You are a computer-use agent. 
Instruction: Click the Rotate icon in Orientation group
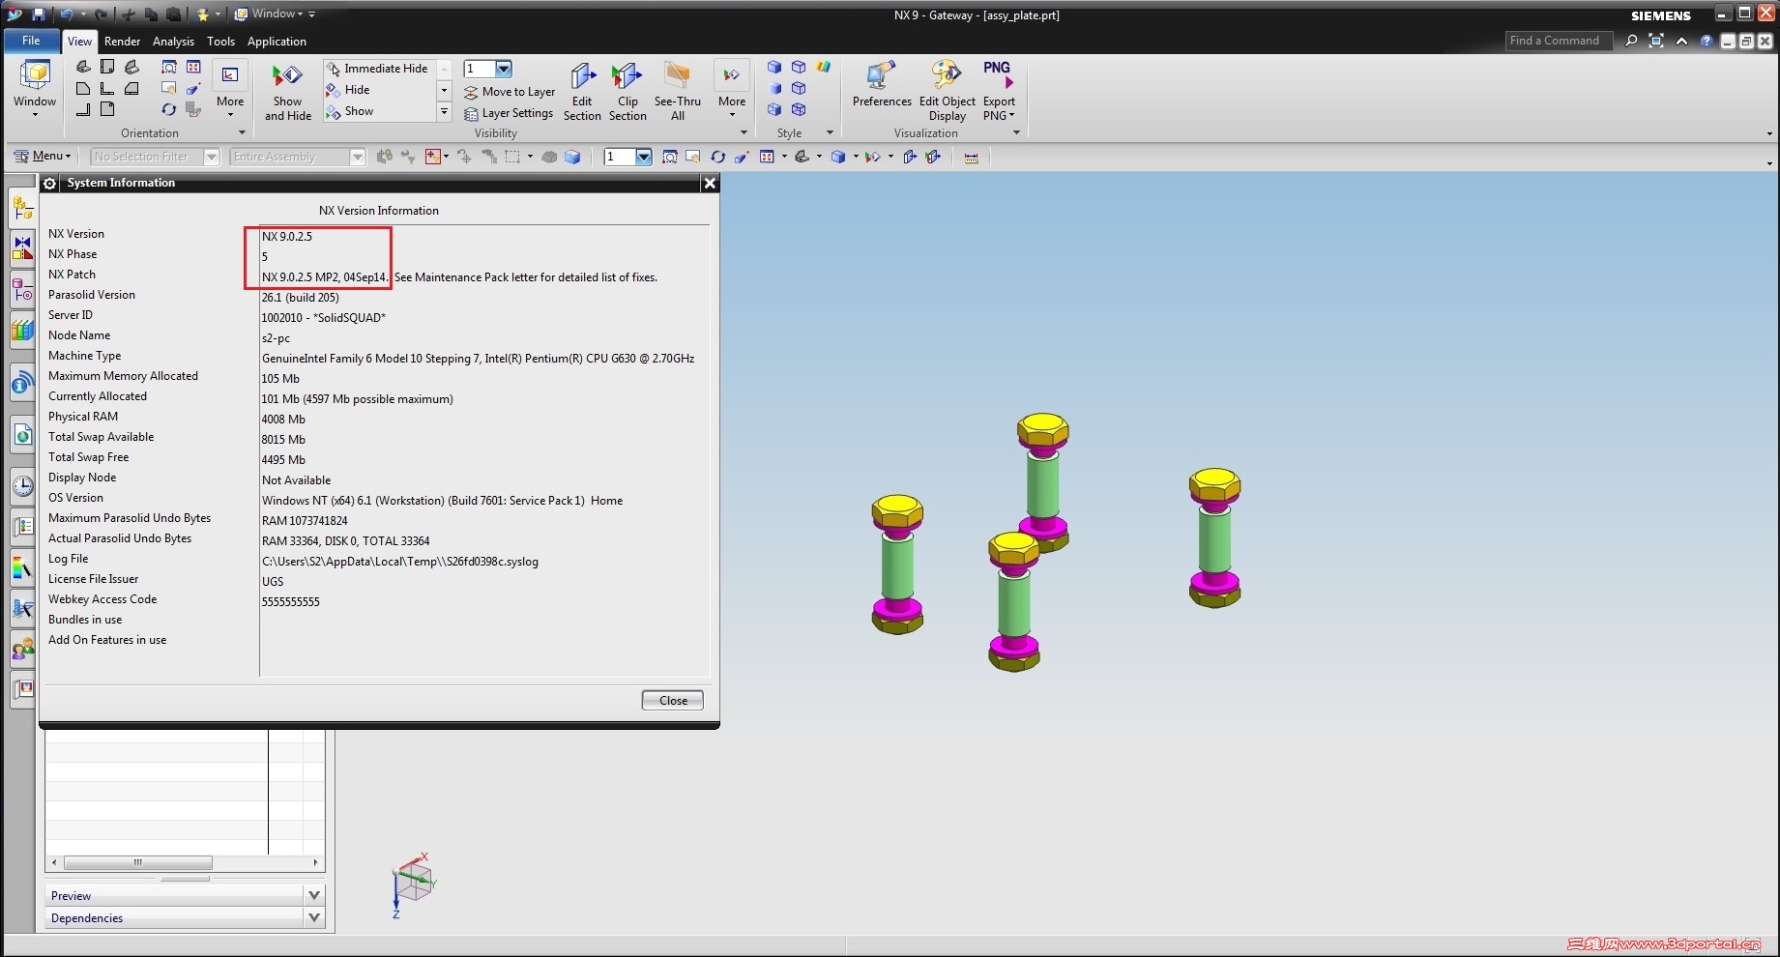(169, 109)
